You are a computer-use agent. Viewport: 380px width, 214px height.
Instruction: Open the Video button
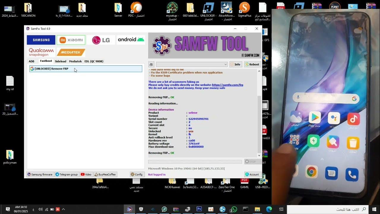[x=86, y=174]
